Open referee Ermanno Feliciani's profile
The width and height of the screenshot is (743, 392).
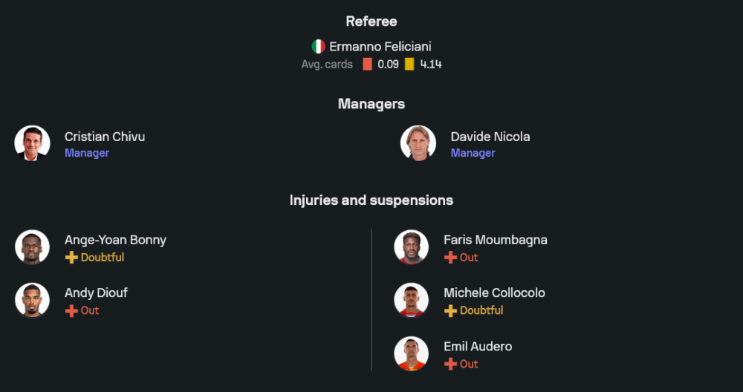point(380,47)
